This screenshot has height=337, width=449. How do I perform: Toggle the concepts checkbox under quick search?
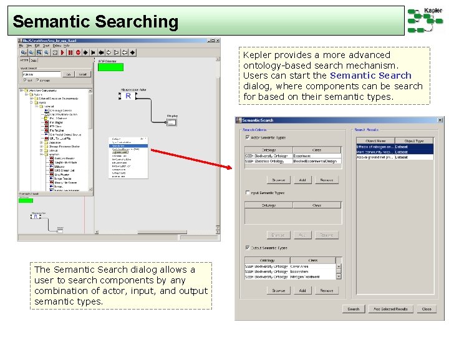[x=37, y=81]
